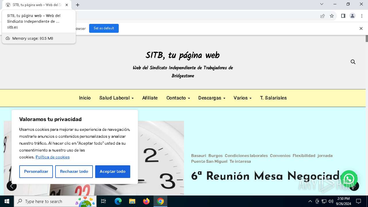Click the Type here to search box

(x=55, y=201)
